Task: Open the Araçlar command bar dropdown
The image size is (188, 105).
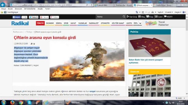Action: coord(178,12)
